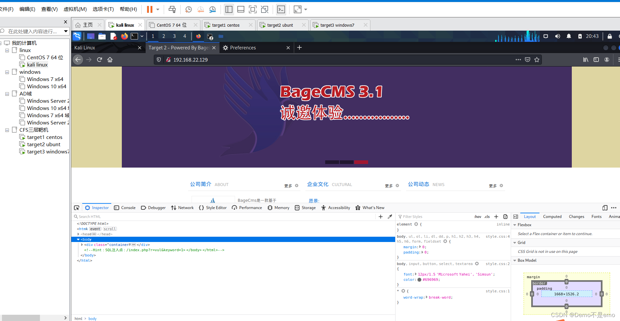Select the first dark banner slide indicator
Screen dimensions: 620x321
pyautogui.click(x=332, y=162)
